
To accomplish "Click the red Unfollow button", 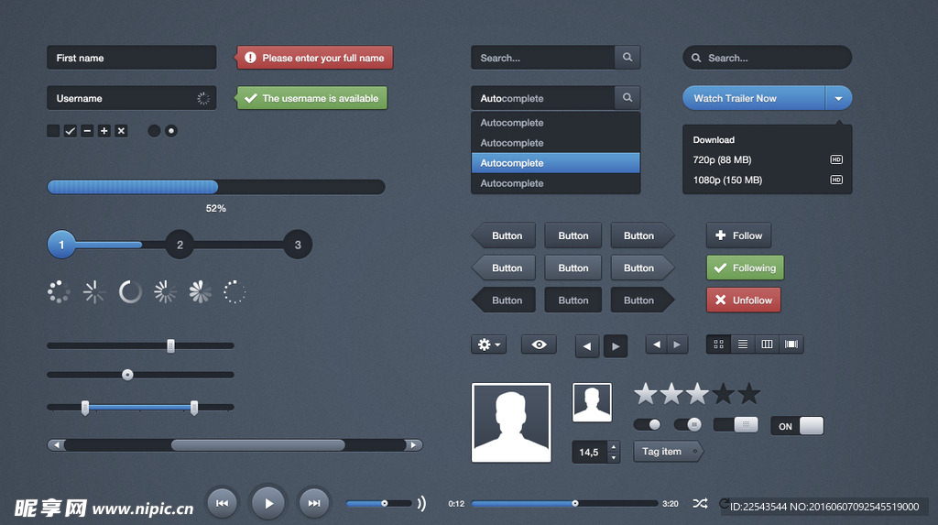I will (x=744, y=300).
